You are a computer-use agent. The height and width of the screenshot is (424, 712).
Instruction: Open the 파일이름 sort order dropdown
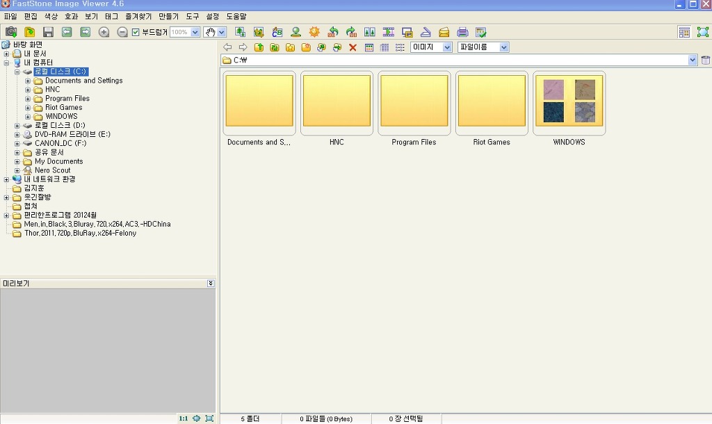click(x=503, y=47)
